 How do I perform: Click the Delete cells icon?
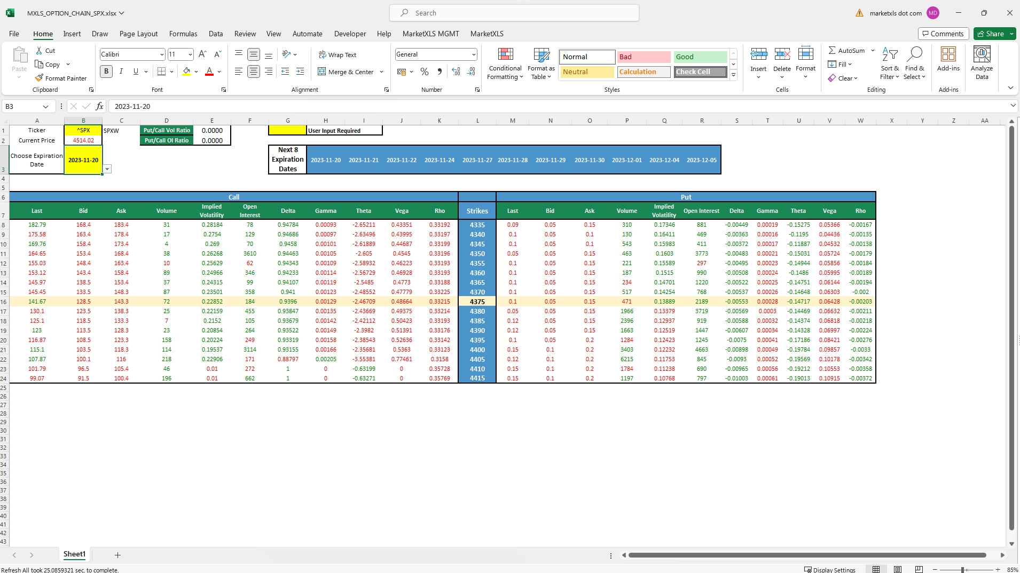pyautogui.click(x=782, y=53)
